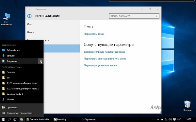Click the network tray icon

pos(166,119)
